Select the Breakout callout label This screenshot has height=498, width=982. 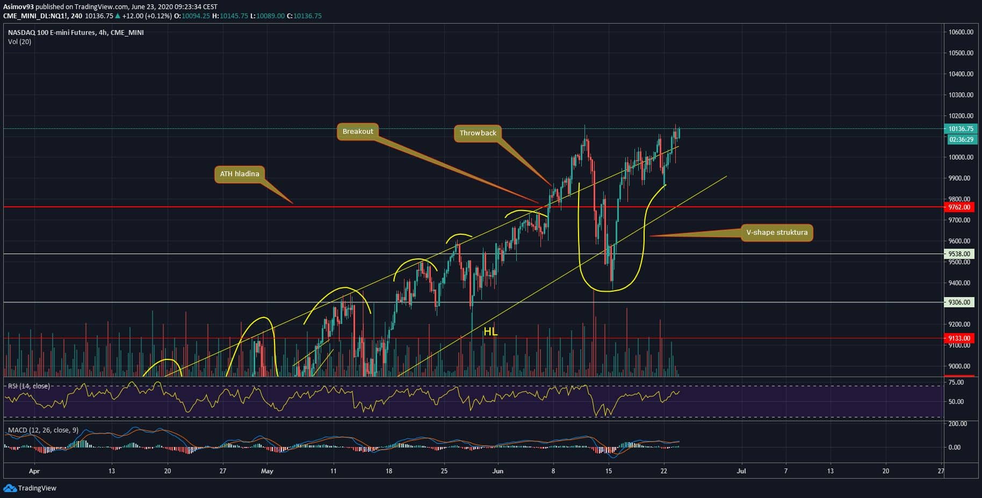coord(358,132)
